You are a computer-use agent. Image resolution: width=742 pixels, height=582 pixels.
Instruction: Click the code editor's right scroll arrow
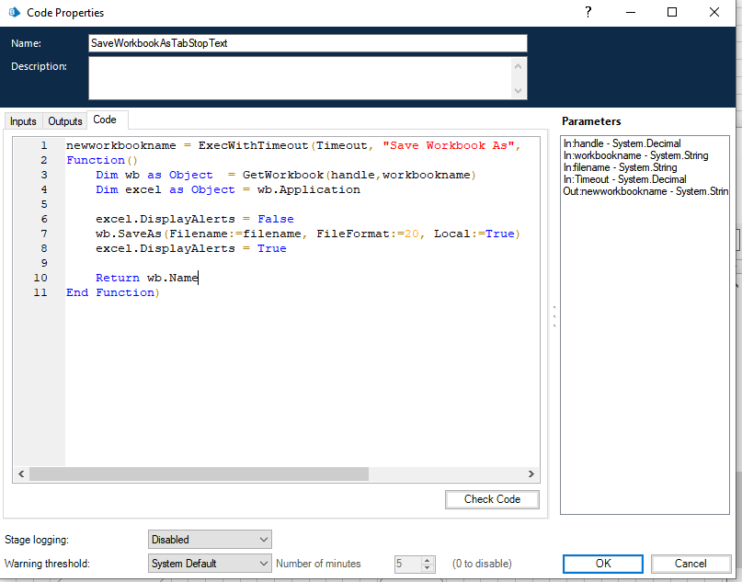tap(531, 474)
